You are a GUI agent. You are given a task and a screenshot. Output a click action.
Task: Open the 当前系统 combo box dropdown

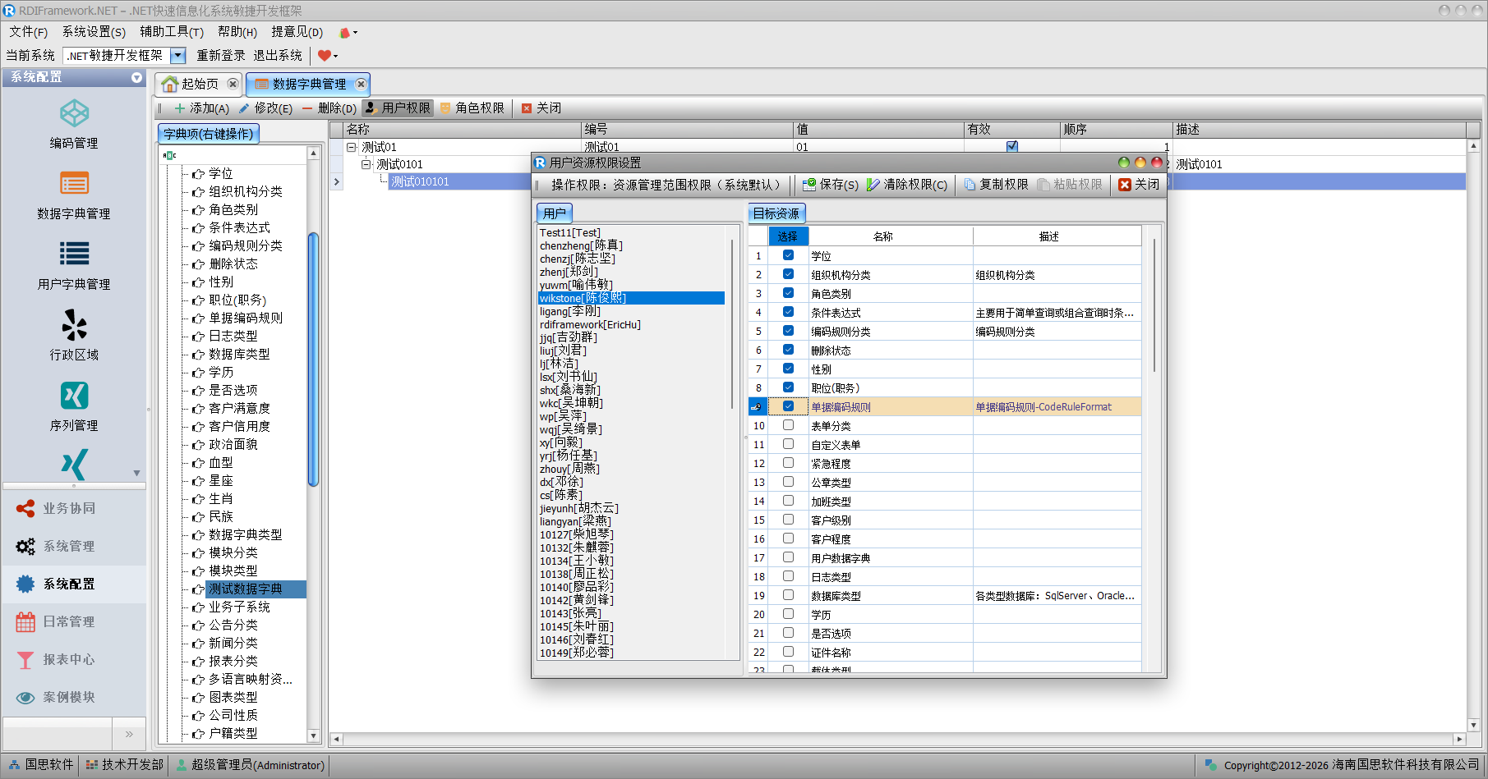click(177, 56)
